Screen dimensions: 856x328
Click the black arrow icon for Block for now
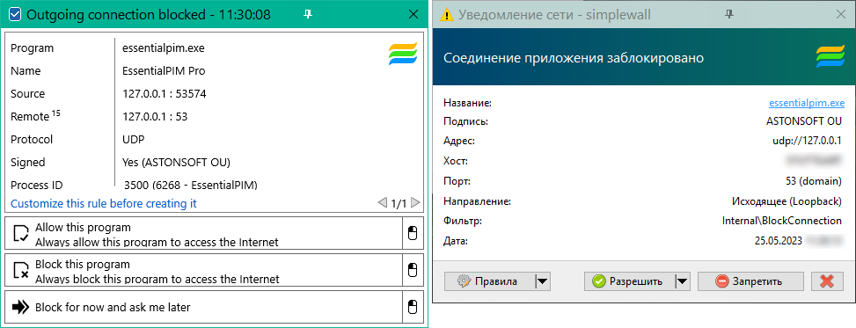tap(20, 307)
